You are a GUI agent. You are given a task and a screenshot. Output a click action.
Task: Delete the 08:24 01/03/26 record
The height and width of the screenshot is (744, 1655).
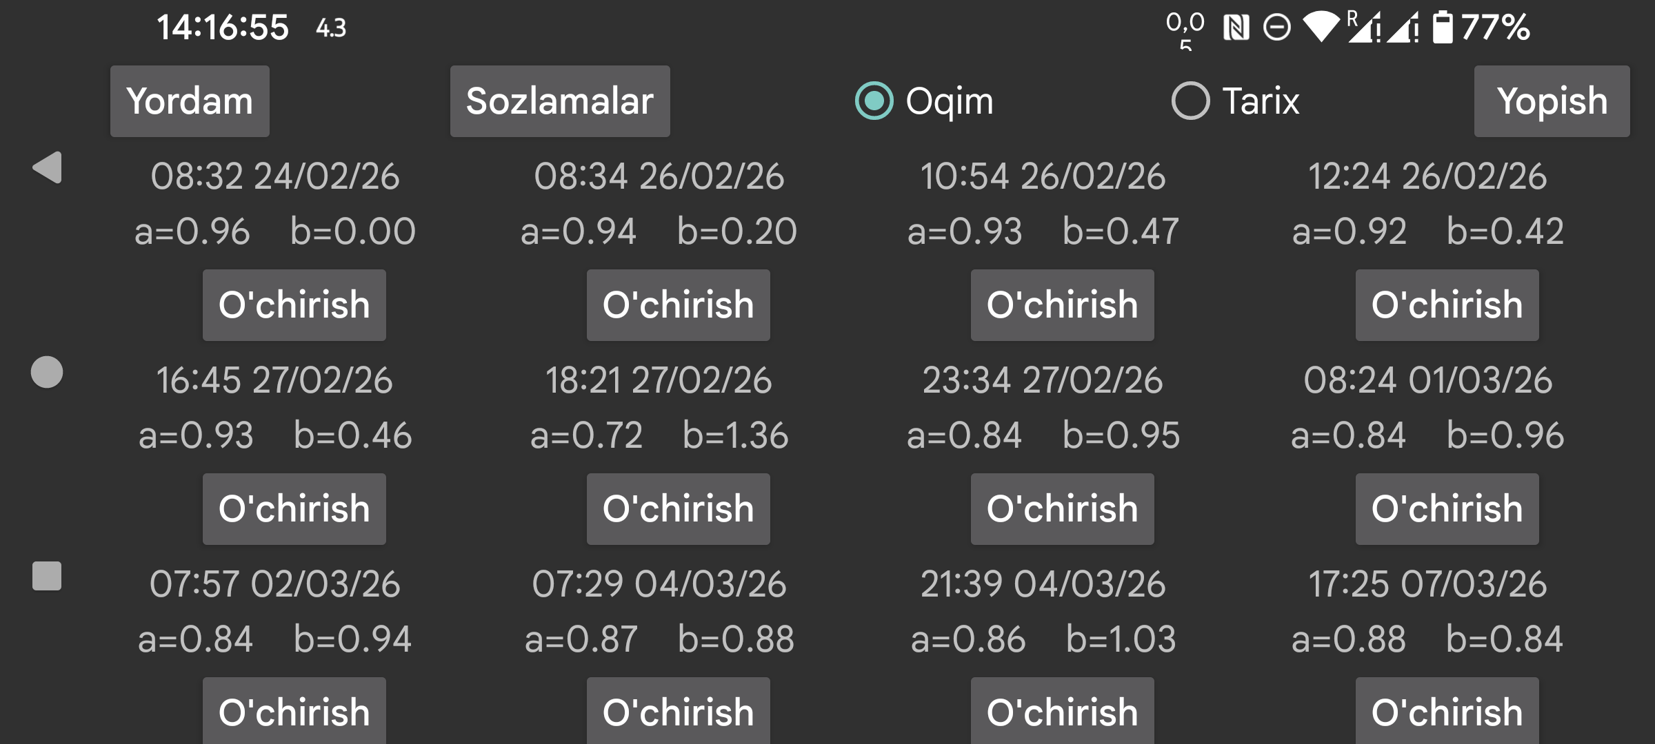(x=1446, y=508)
